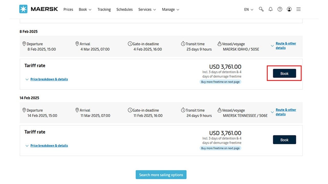Book the 8 Feb 2025 sailing

(284, 73)
